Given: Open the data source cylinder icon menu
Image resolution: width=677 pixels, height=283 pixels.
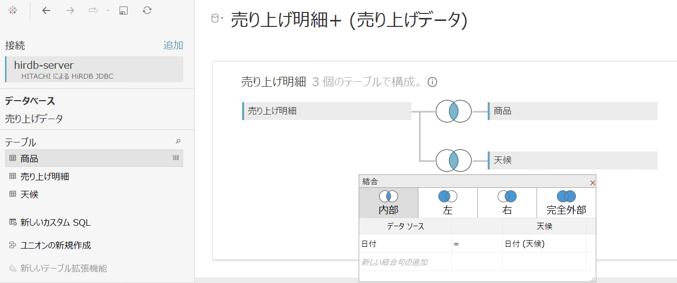Looking at the screenshot, I should (217, 19).
